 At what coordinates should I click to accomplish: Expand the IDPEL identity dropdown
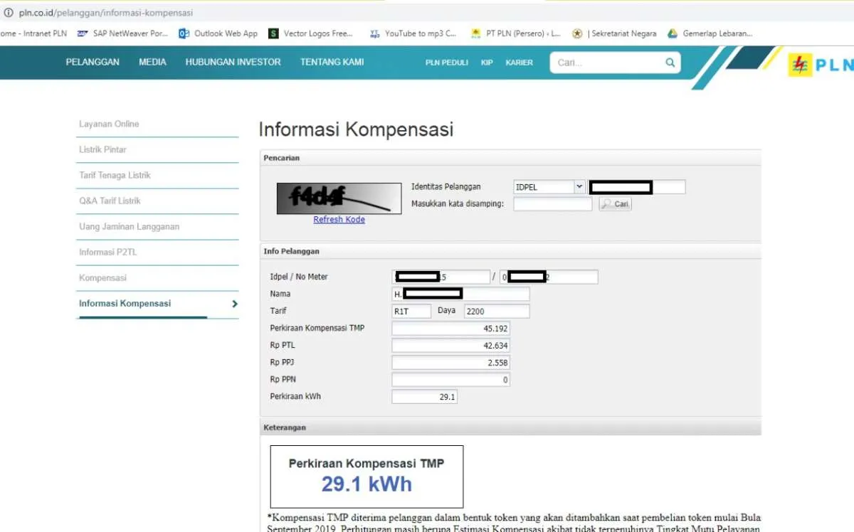point(579,187)
